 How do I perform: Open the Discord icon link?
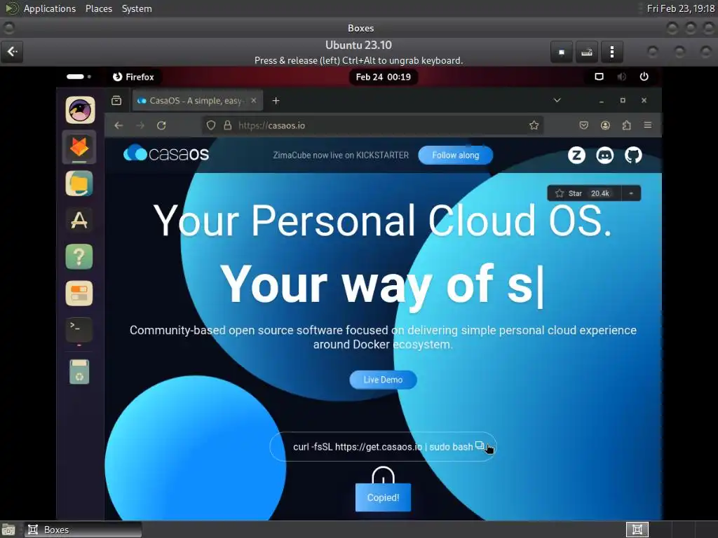pyautogui.click(x=605, y=155)
